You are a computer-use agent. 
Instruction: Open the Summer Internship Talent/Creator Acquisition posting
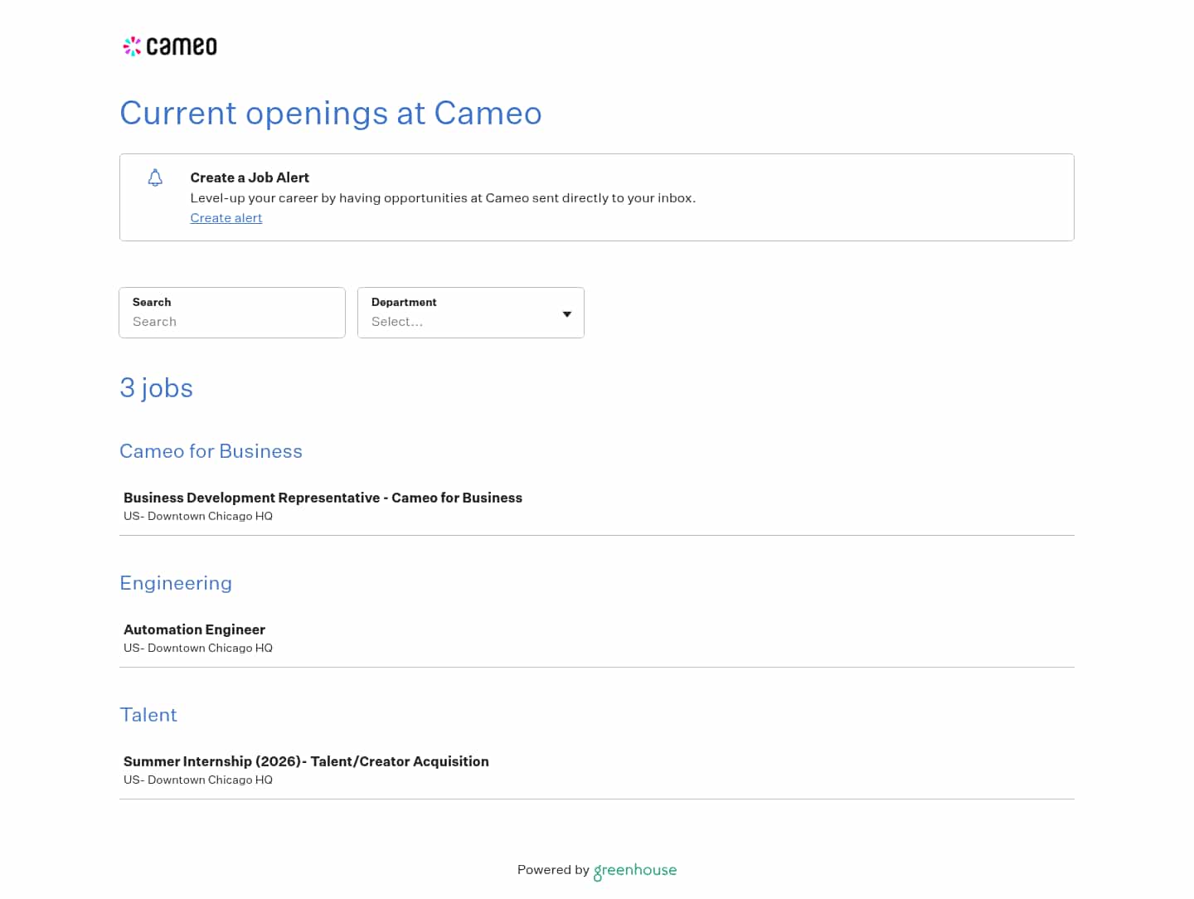pos(306,761)
